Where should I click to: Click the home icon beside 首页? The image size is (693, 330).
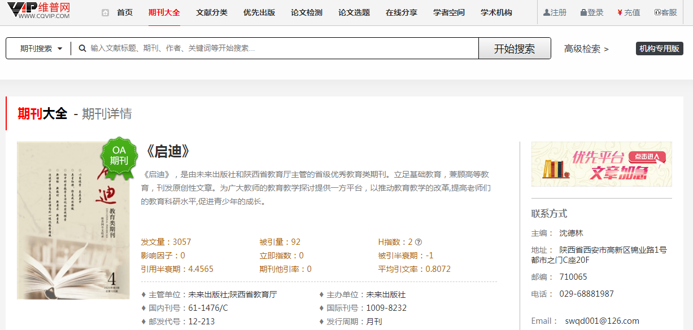point(105,12)
